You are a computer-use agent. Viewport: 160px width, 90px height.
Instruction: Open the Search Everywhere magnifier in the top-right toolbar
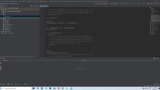point(158,3)
